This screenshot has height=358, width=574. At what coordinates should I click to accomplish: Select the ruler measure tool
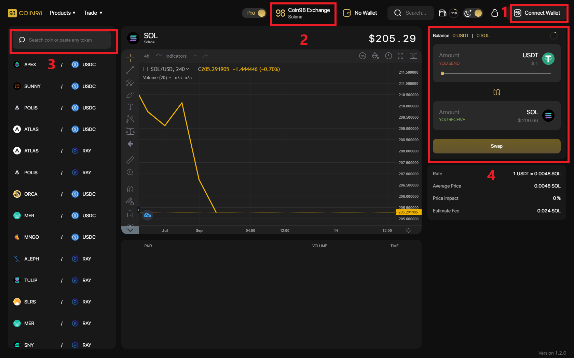tap(130, 160)
